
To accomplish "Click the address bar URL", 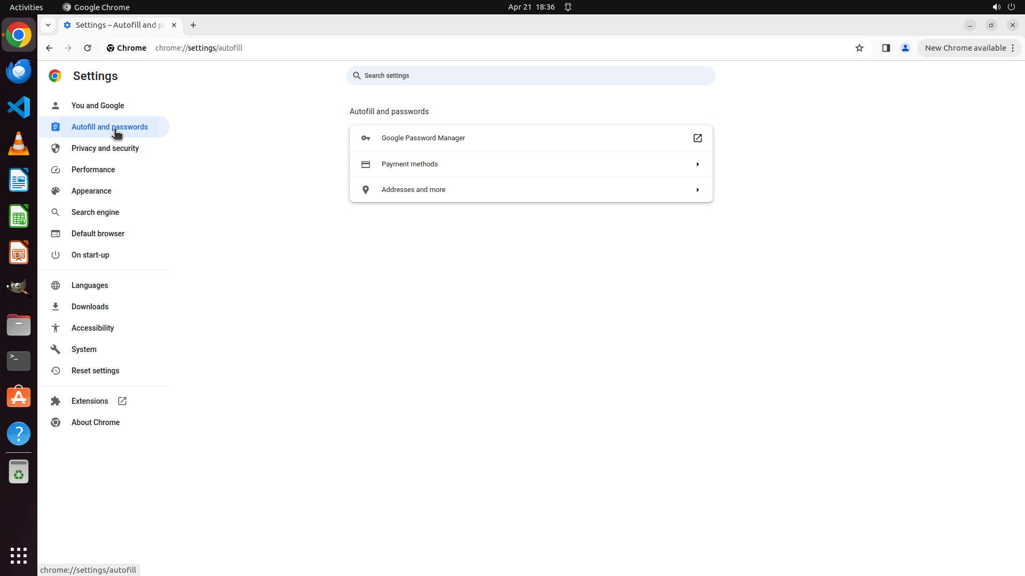I will pos(199,48).
